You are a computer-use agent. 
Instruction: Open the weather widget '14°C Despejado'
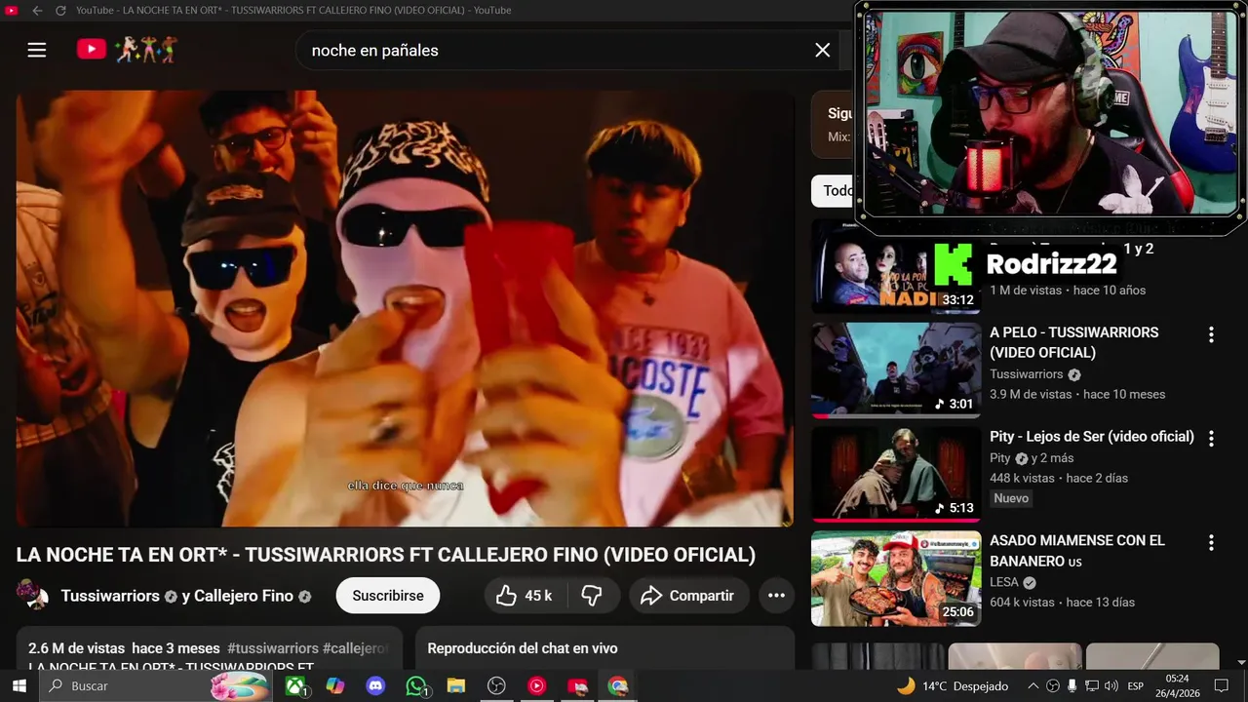954,686
